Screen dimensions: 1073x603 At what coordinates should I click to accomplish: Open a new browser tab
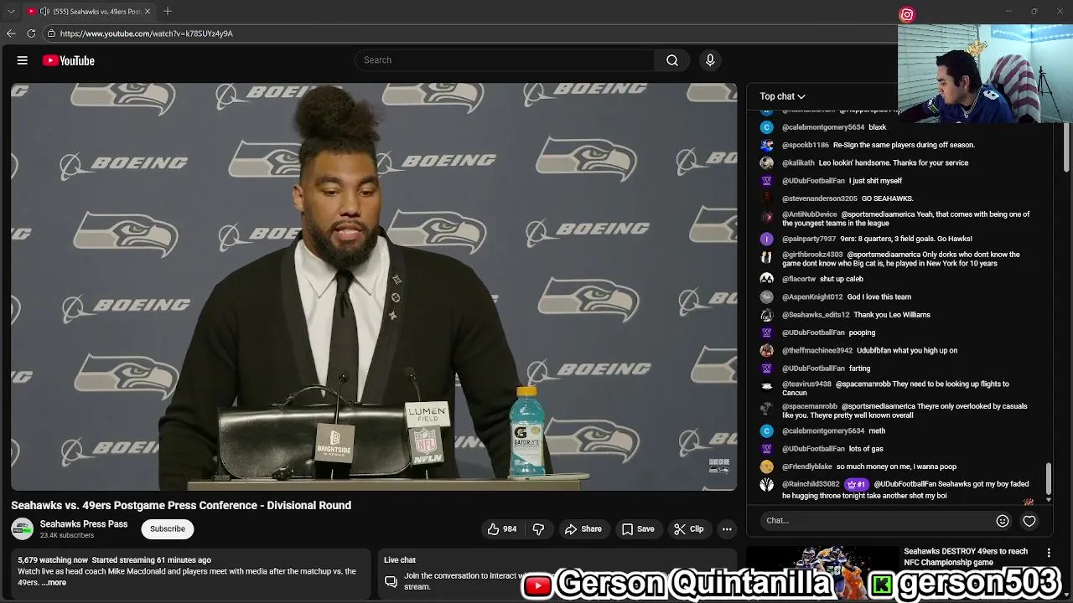[x=168, y=11]
